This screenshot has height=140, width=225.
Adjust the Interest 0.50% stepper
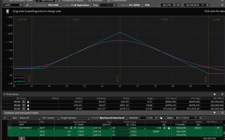156,118
